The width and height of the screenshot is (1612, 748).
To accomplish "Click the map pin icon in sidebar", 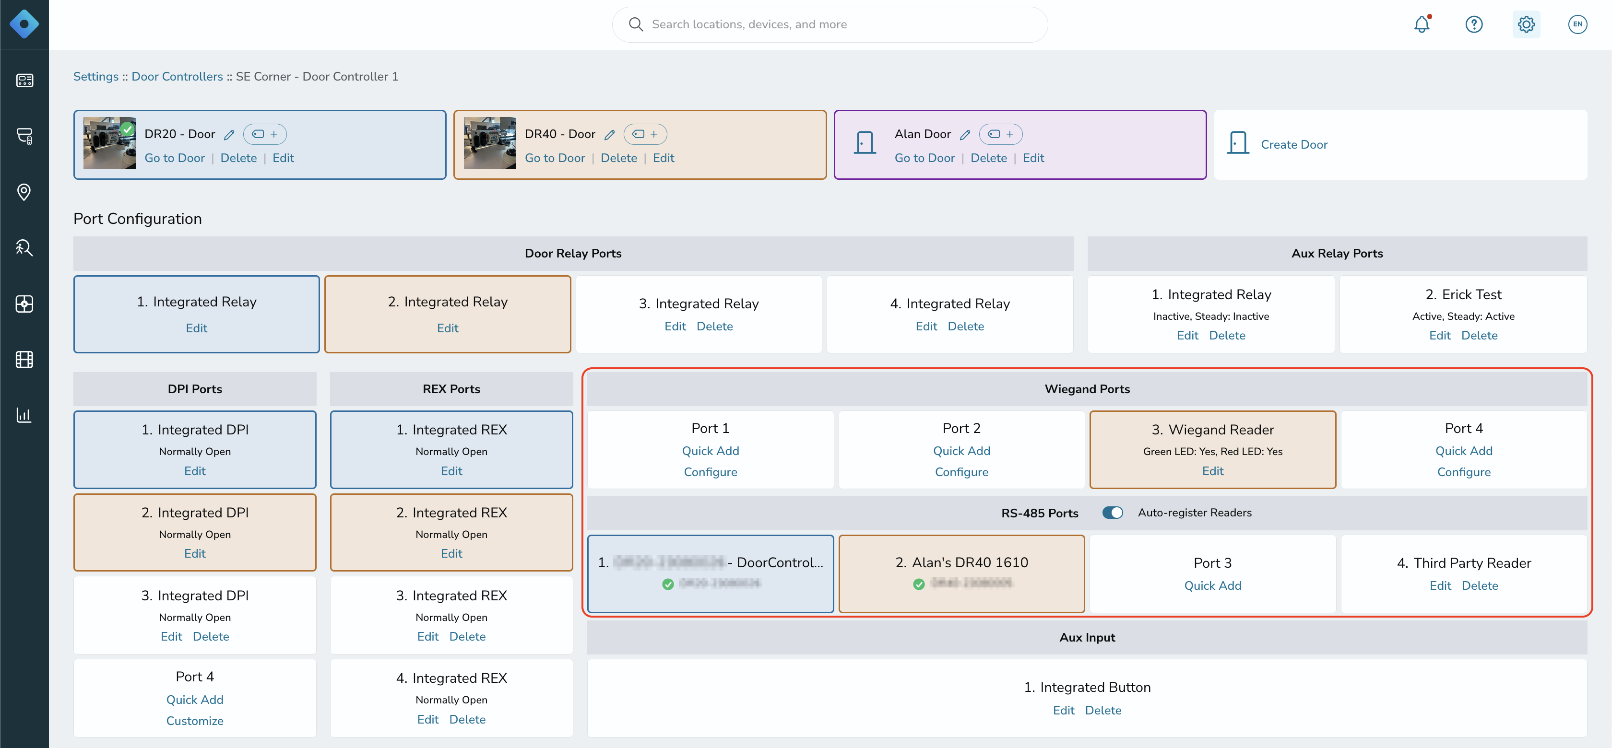I will pyautogui.click(x=24, y=192).
